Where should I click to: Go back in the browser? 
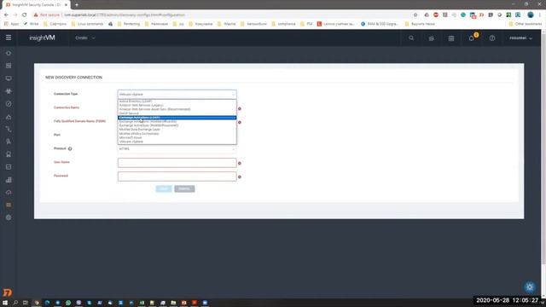(x=6, y=15)
